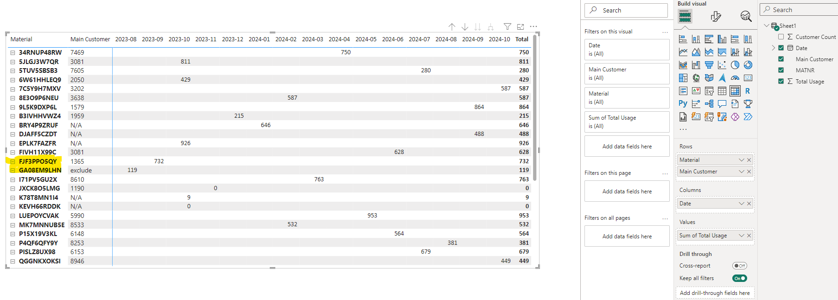The width and height of the screenshot is (838, 300).
Task: Select the R script visual
Action: (x=748, y=91)
